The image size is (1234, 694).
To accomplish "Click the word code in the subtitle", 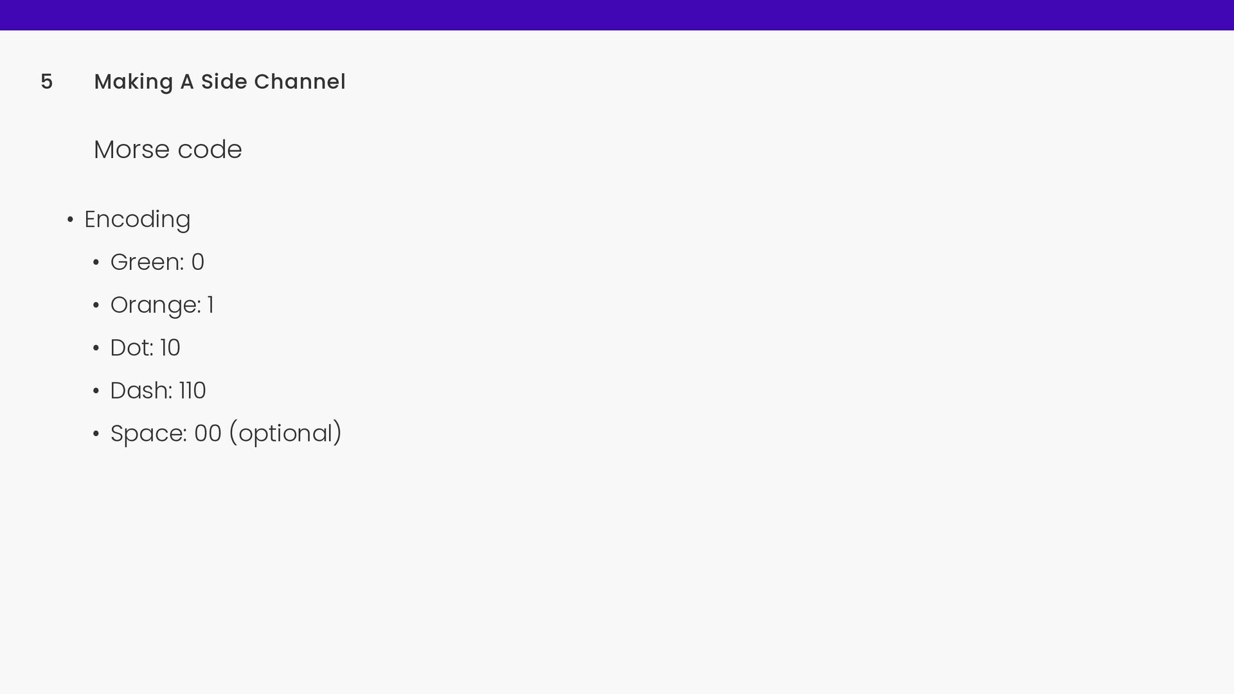I will (210, 150).
